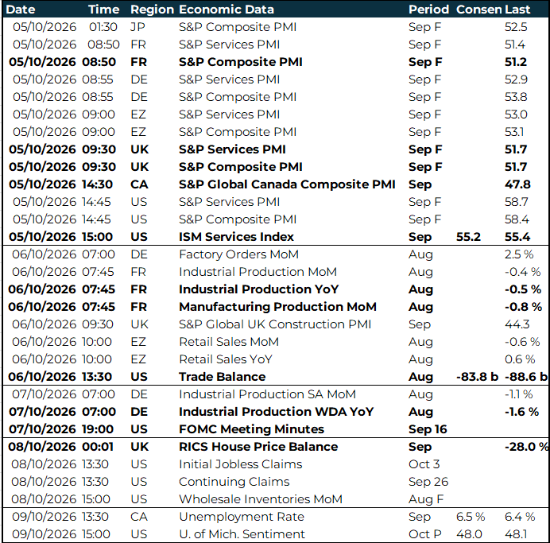Click consensus '-83.8 b' for Trade Balance

click(477, 377)
